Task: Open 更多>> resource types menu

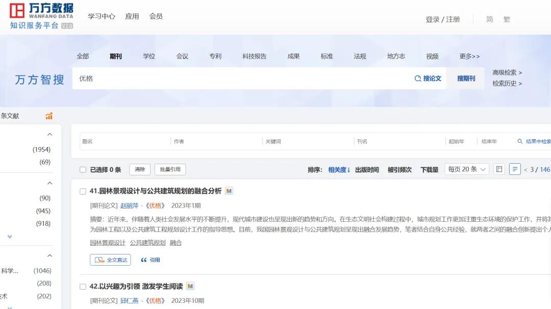Action: [x=469, y=56]
